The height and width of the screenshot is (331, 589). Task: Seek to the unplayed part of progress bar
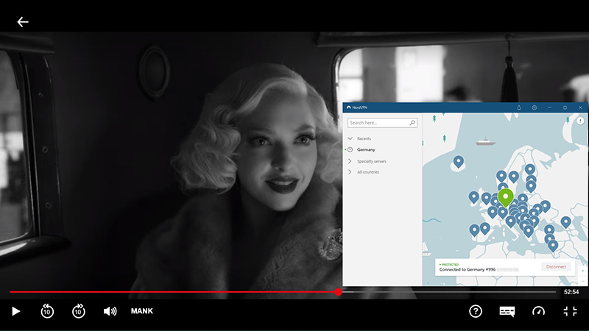449,291
